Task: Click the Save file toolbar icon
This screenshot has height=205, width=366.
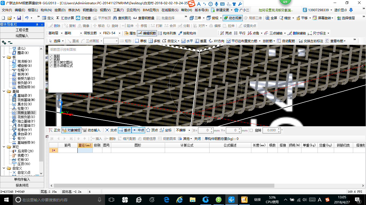Action: 19,18
